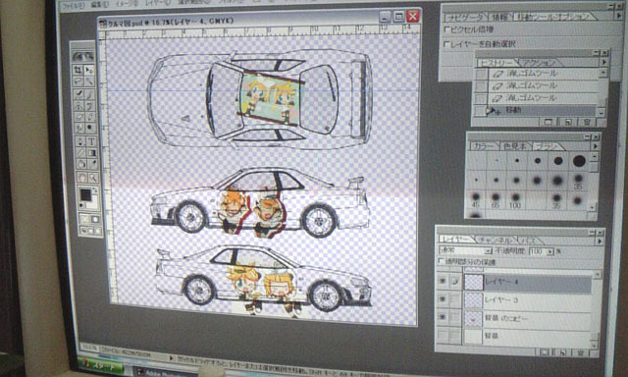
Task: Click the foreground color swatch
Action: tap(85, 195)
